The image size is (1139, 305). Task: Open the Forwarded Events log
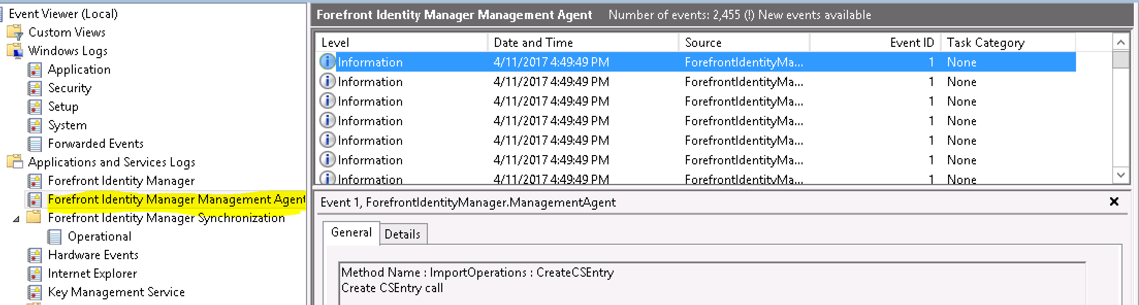95,144
